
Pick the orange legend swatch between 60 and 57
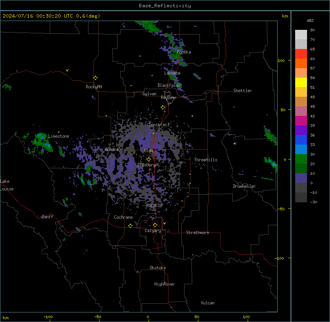pos(301,63)
